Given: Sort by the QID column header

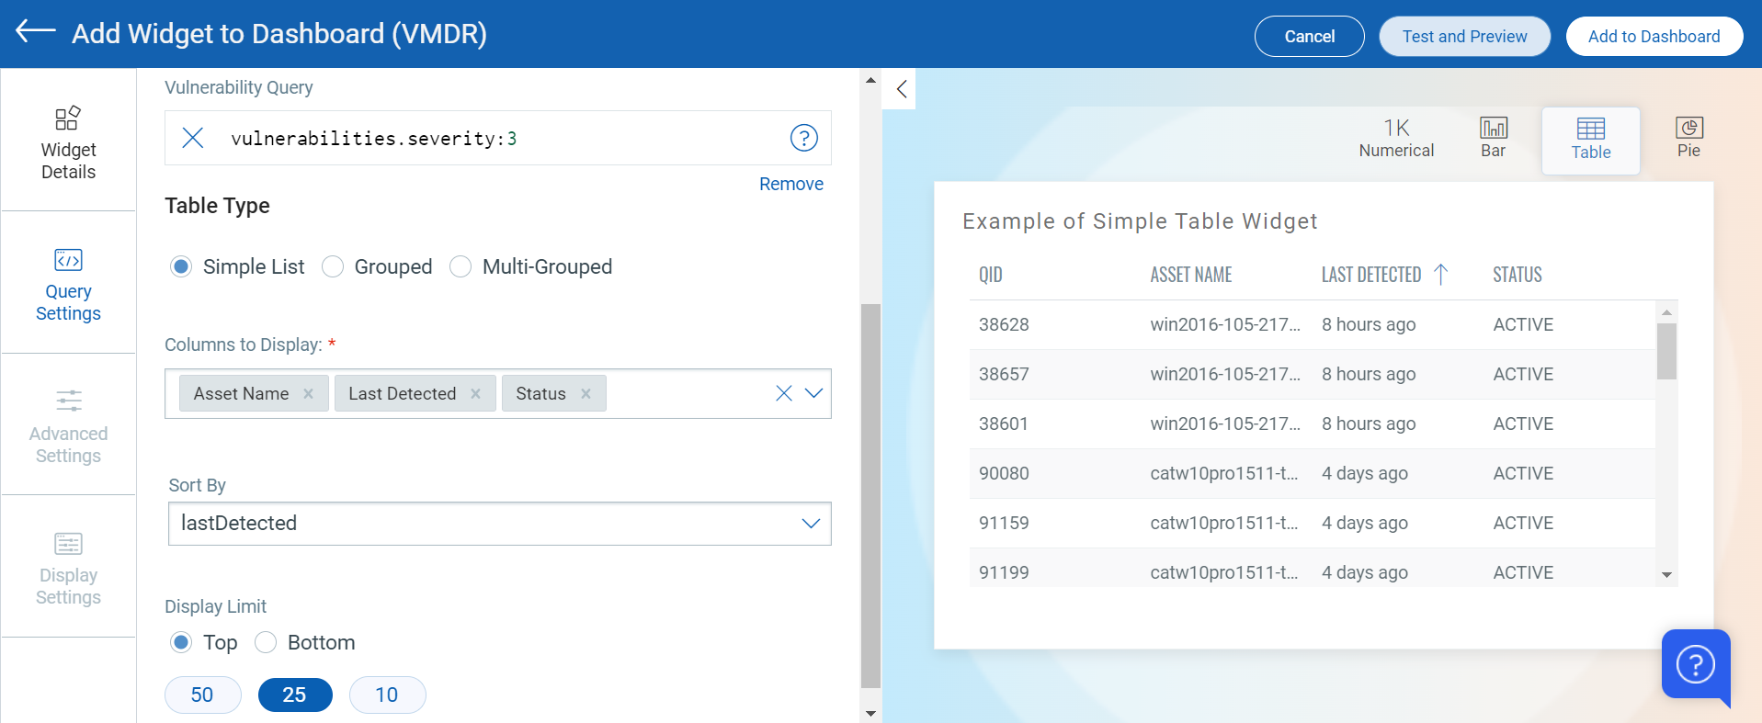Looking at the screenshot, I should coord(990,275).
